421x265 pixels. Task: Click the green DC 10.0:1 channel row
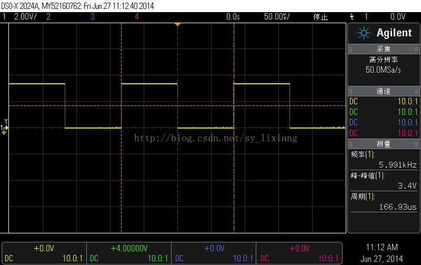click(x=384, y=112)
